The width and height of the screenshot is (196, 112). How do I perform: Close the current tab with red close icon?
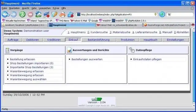193,25
